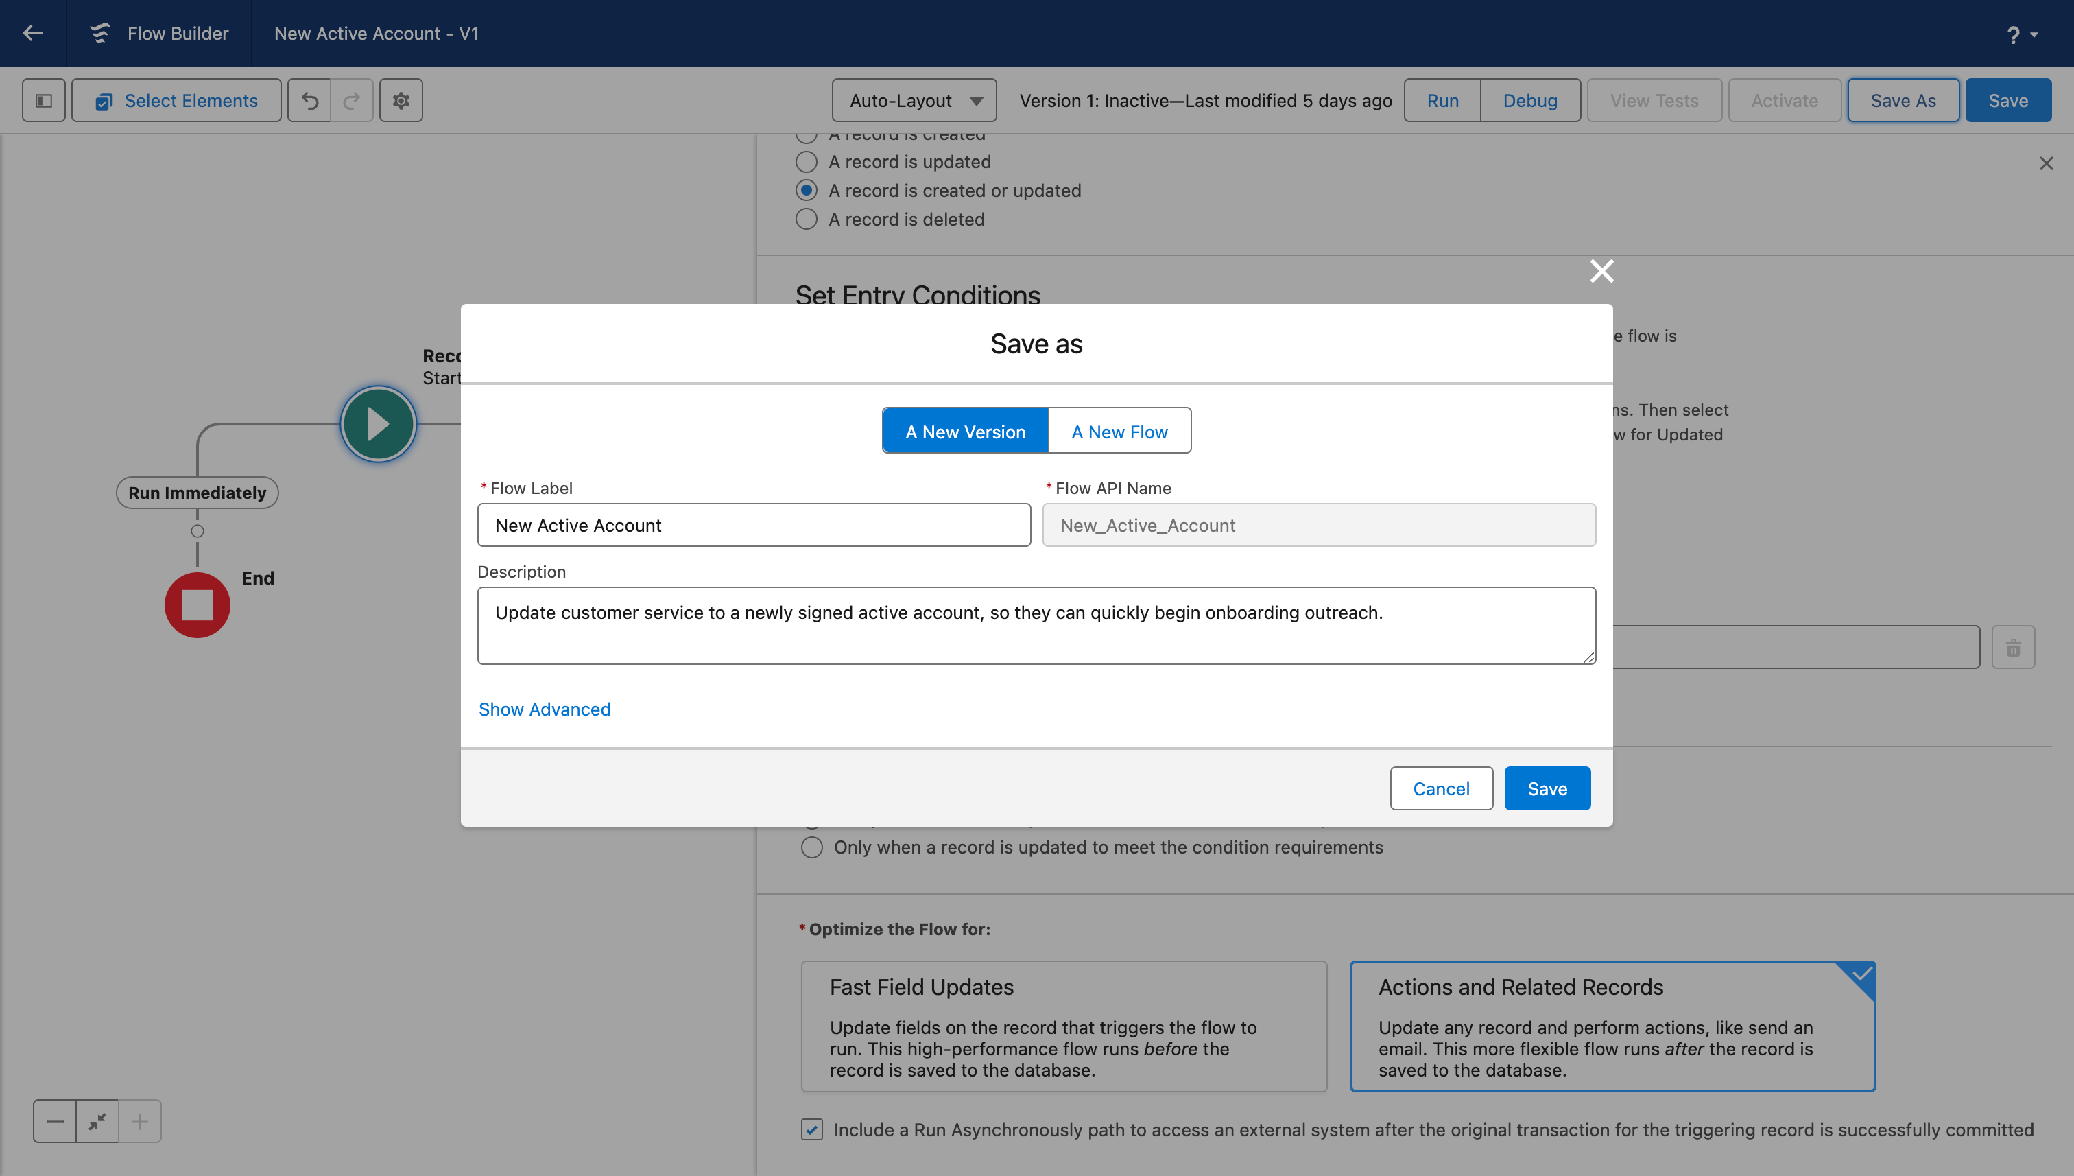This screenshot has height=1176, width=2074.
Task: Click the Start element play icon
Action: (378, 424)
